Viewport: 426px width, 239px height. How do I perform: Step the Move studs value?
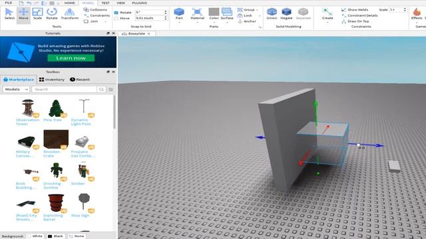click(166, 18)
